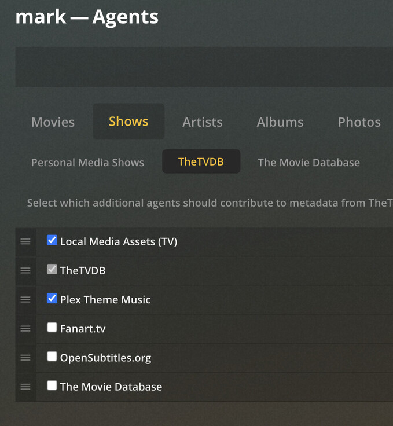
Task: Check The Movie Database agent checkbox
Action: (x=52, y=385)
